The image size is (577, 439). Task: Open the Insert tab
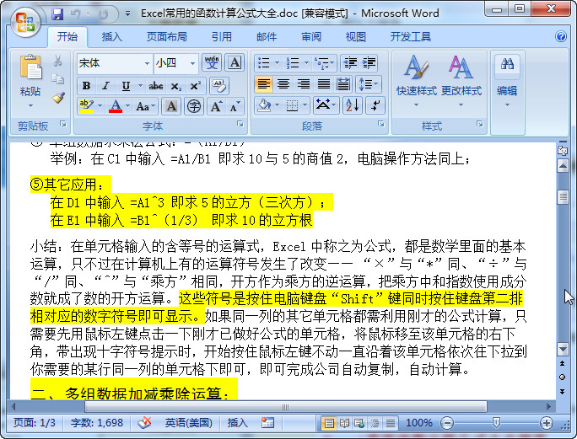[x=112, y=37]
